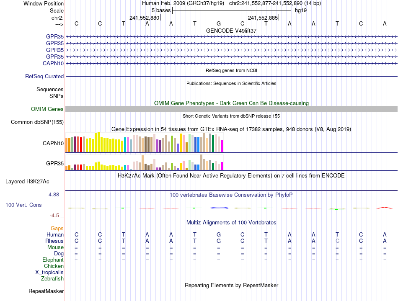Screen dimensions: 398x301
Task: Click the OMIM Genes track label
Action: pyautogui.click(x=47, y=109)
